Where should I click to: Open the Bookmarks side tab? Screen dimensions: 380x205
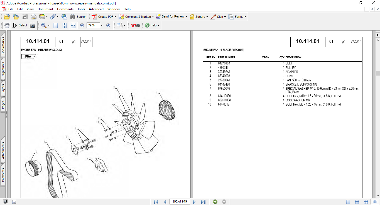coord(3,46)
